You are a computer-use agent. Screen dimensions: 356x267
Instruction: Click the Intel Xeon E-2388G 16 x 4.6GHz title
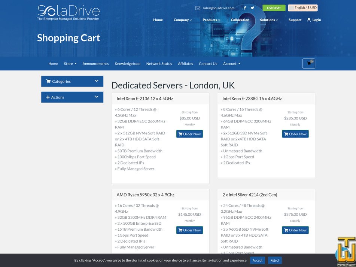point(252,98)
